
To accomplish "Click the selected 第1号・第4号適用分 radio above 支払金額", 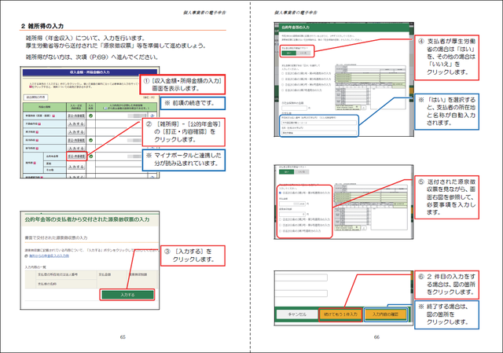I will tap(281, 193).
